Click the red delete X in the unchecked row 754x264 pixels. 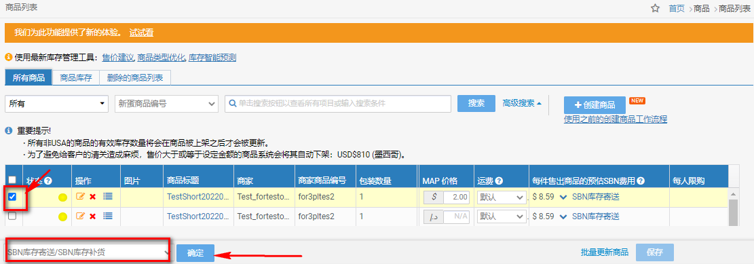[93, 216]
